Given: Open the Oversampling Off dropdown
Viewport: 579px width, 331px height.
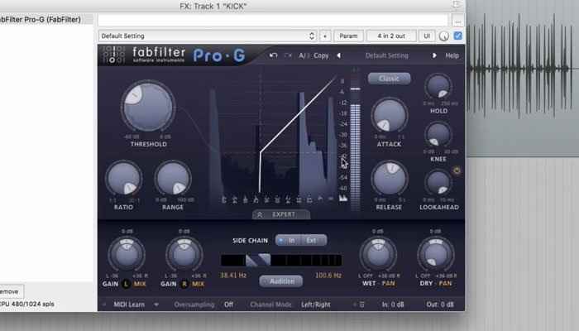Looking at the screenshot, I should [228, 305].
